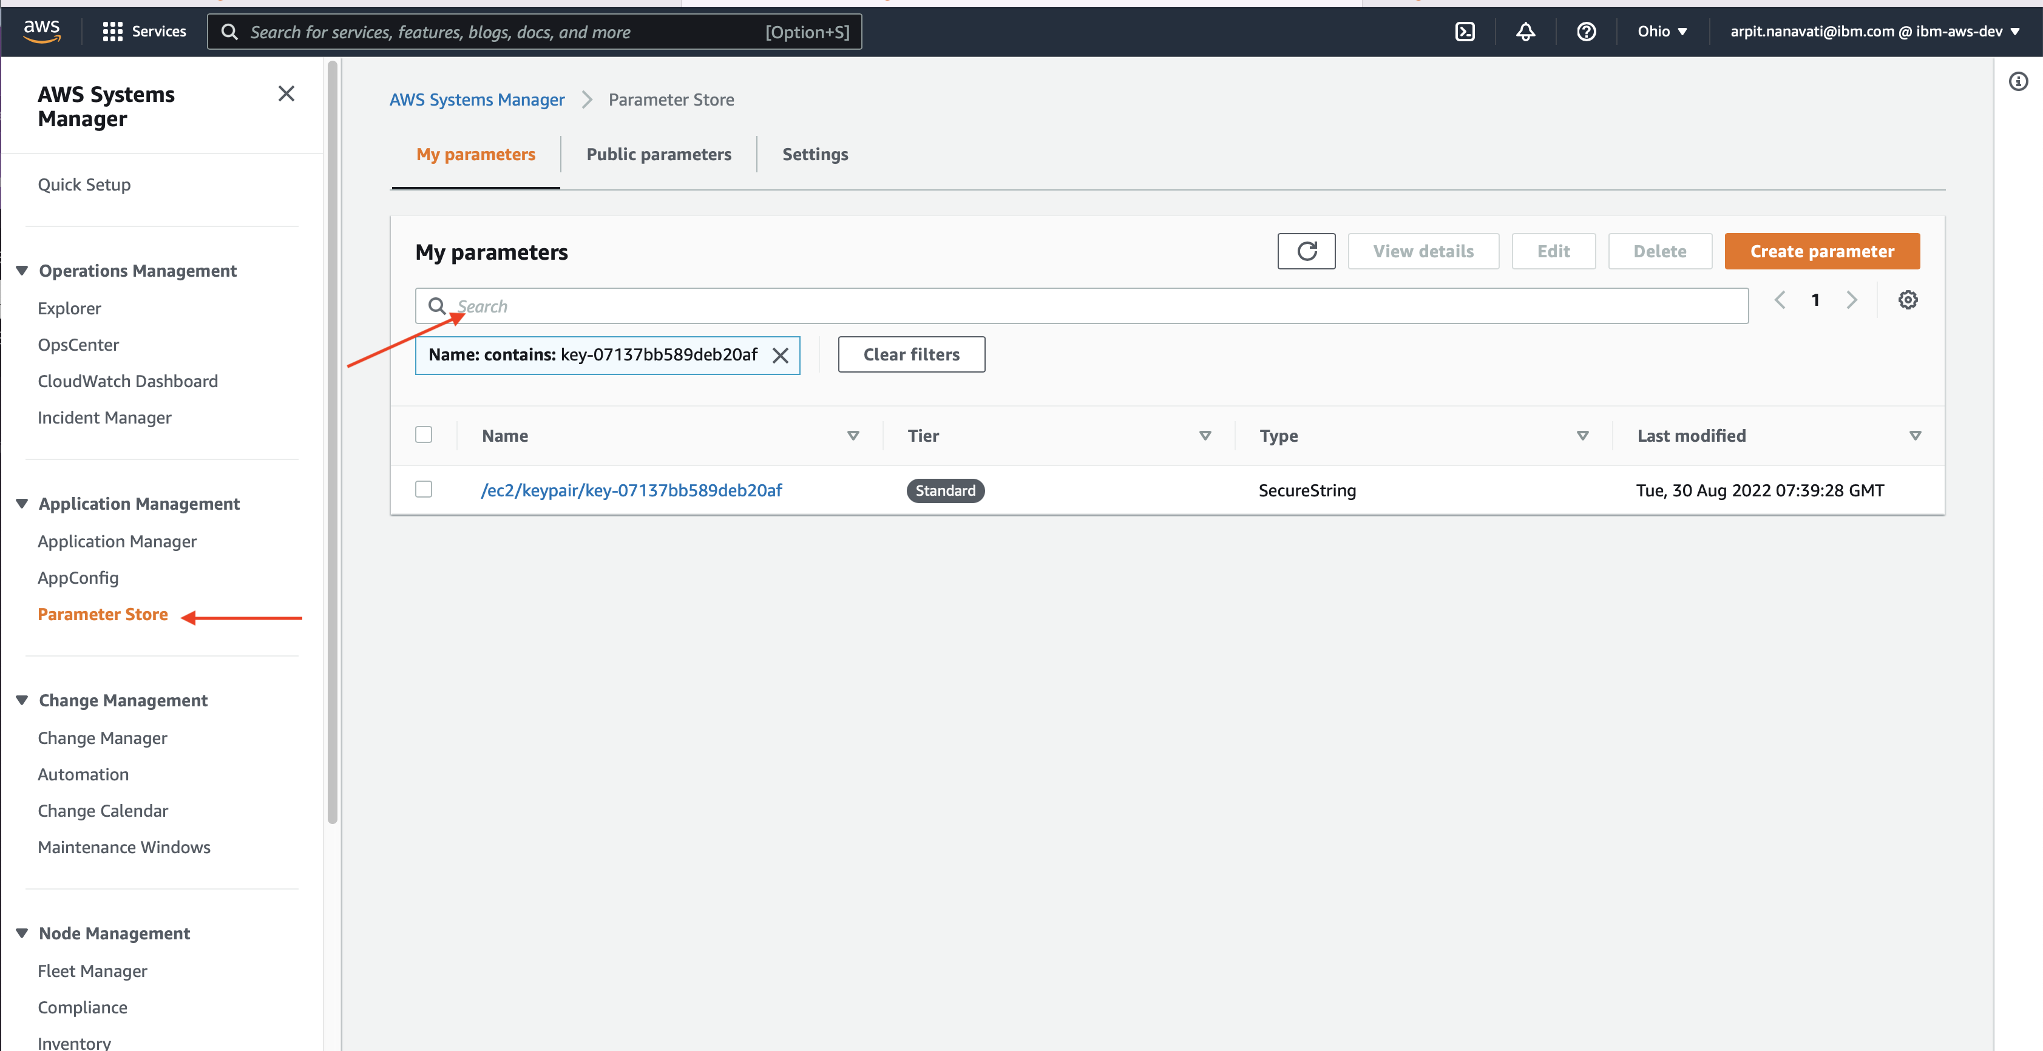Open Change Manager in the sidebar
2043x1051 pixels.
tap(103, 738)
